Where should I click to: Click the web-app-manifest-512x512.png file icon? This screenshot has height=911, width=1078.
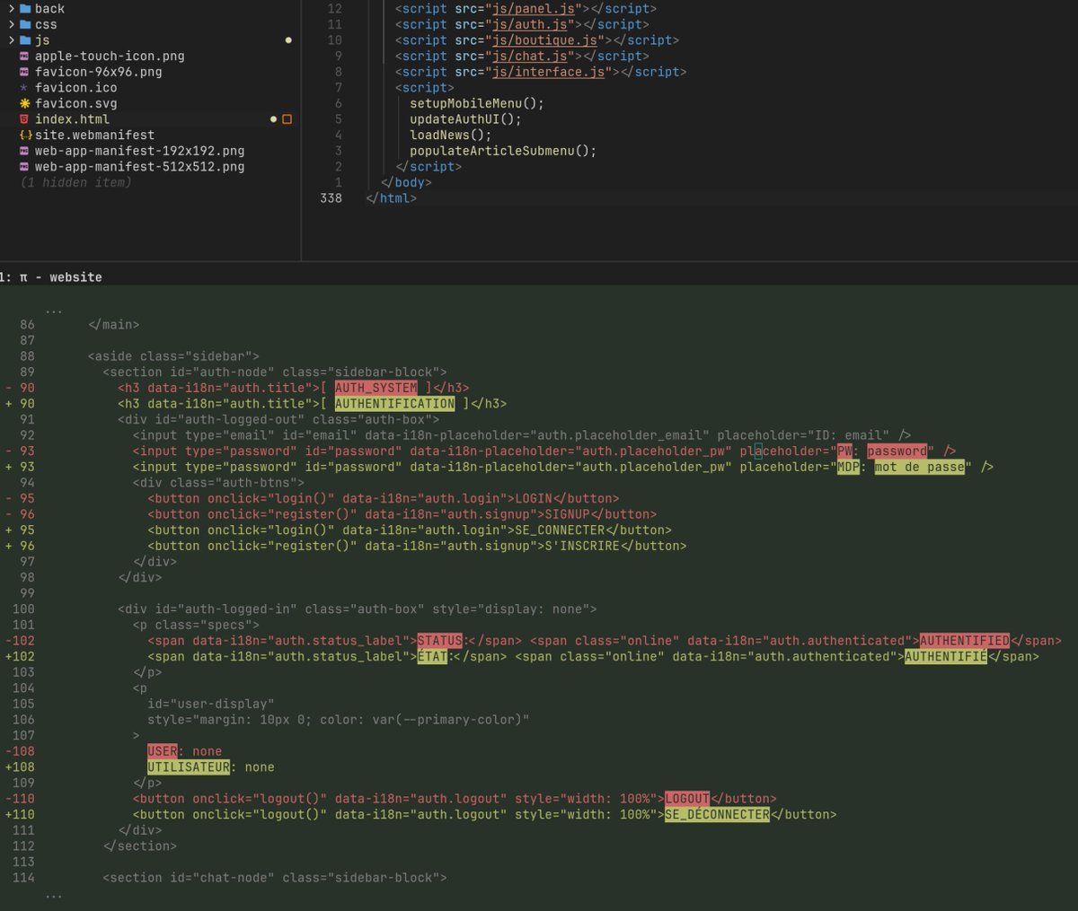click(24, 167)
